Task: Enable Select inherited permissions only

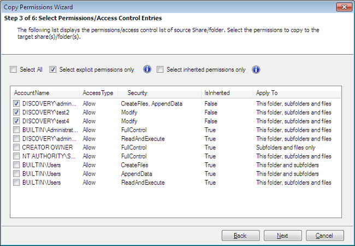Action: 160,69
